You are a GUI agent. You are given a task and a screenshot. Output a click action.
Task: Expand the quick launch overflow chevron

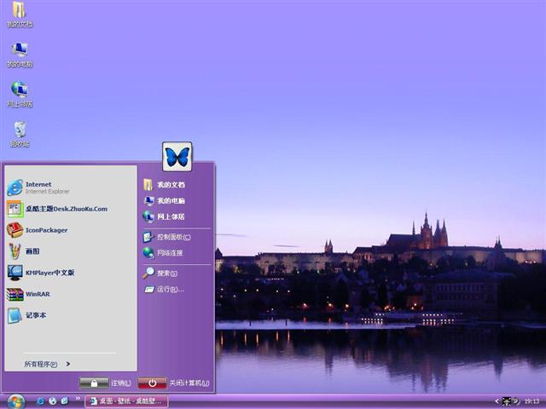[78, 399]
